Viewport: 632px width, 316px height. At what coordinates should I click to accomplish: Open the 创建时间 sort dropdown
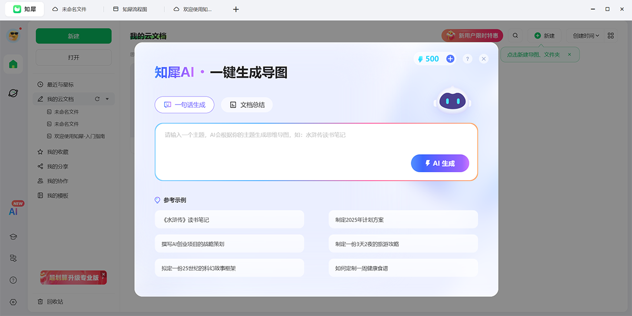click(x=586, y=36)
